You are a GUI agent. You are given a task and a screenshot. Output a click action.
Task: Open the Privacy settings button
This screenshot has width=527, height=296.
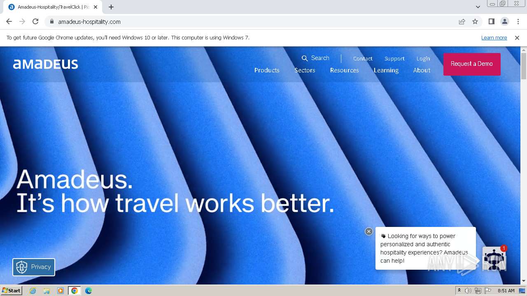pos(34,267)
